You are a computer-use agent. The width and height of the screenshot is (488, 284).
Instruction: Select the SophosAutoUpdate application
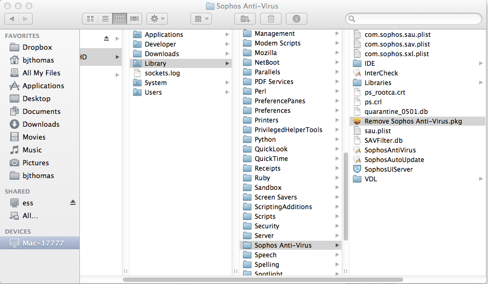click(418, 159)
